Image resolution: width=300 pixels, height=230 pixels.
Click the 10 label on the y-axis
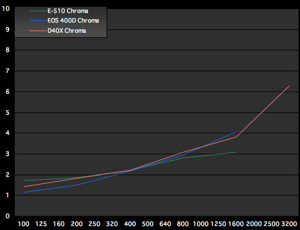6,8
